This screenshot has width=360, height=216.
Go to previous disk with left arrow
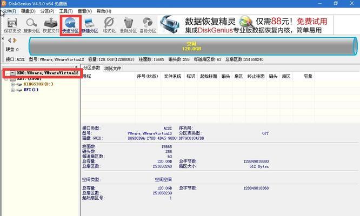point(9,40)
